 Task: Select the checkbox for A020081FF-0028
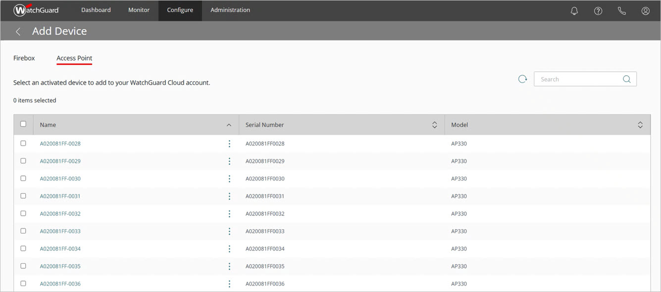pos(23,143)
